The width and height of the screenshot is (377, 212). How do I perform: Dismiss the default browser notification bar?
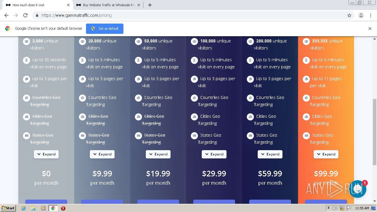click(x=370, y=29)
